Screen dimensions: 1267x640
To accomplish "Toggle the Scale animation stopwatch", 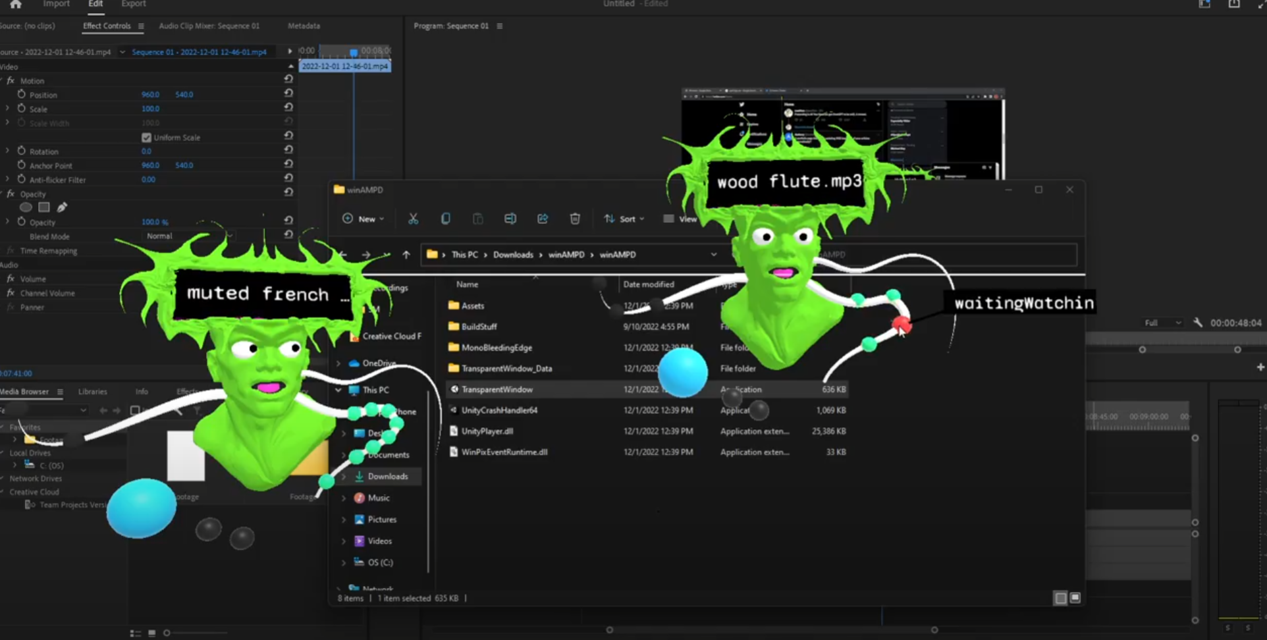I will 22,109.
